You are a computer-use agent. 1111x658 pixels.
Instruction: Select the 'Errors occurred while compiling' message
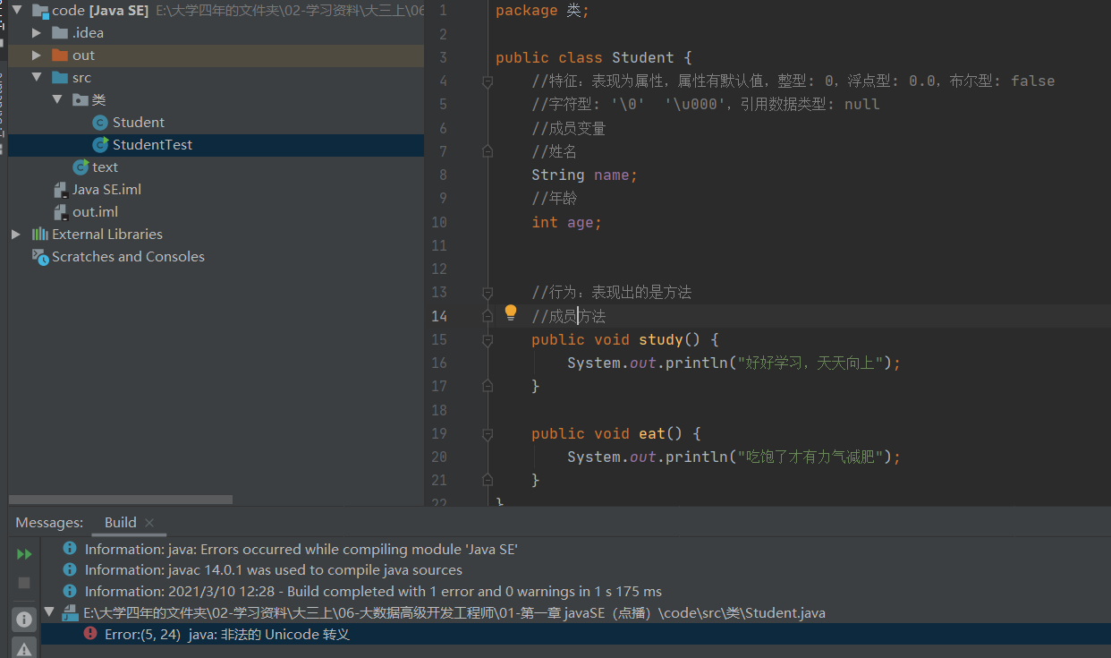pyautogui.click(x=301, y=549)
